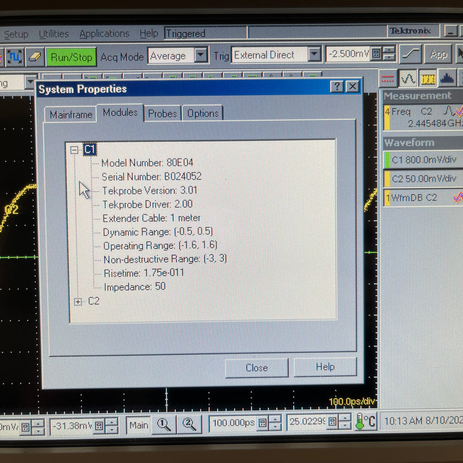This screenshot has width=463, height=463.
Task: Select the Risetime: 1.75e-011 row
Action: 144,273
